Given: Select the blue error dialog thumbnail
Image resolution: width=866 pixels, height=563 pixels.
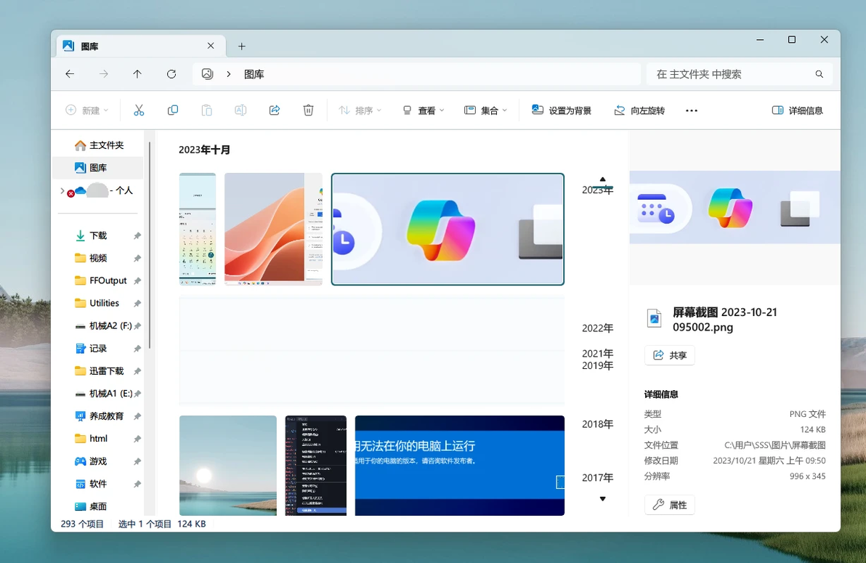Looking at the screenshot, I should (x=459, y=466).
